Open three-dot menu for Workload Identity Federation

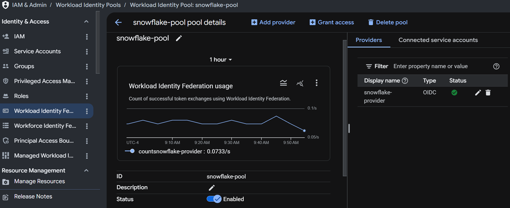tap(87, 111)
